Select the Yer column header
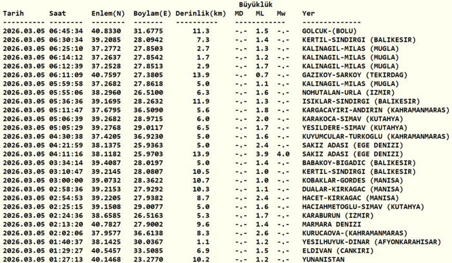 309,14
